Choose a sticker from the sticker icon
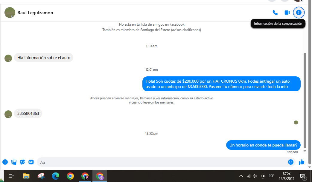The height and width of the screenshot is (182, 312). (22, 162)
